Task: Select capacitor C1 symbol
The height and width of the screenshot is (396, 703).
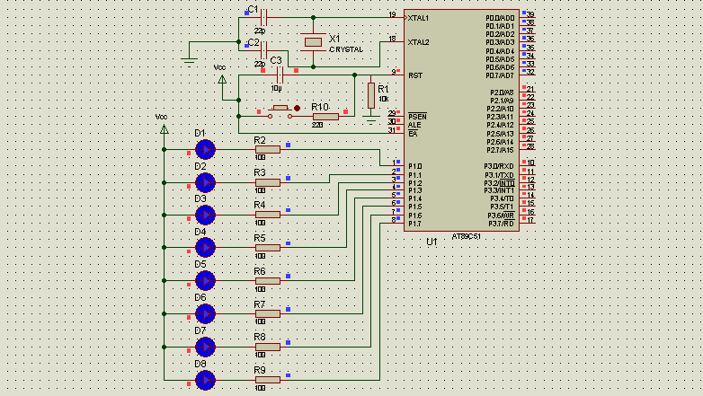Action: tap(263, 17)
